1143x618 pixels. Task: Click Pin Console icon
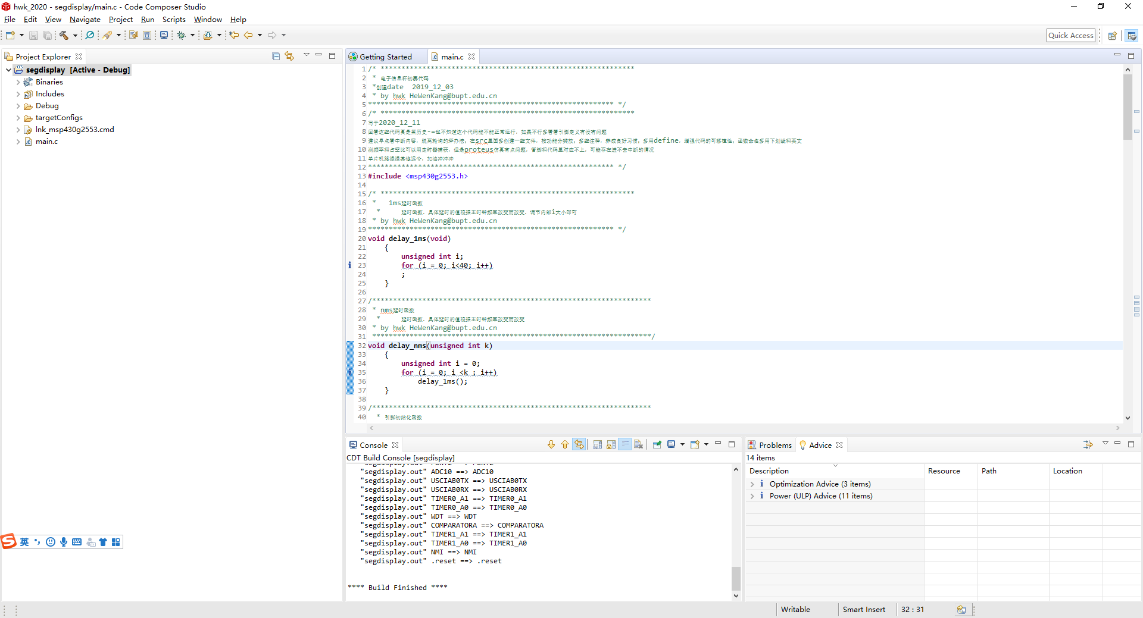click(657, 445)
